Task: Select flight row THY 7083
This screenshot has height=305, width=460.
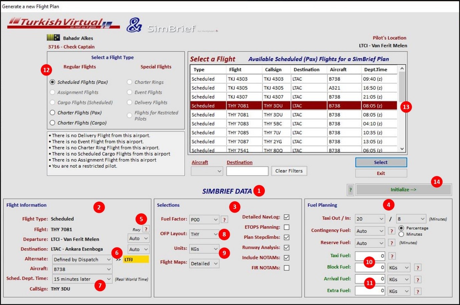Action: (294, 123)
